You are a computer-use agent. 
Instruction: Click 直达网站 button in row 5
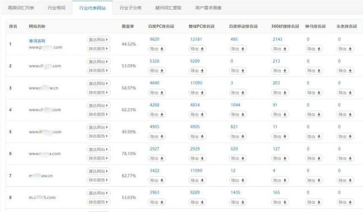click(x=98, y=127)
